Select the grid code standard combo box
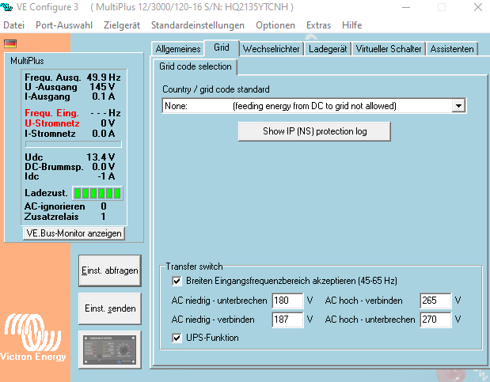The width and height of the screenshot is (490, 382). (x=313, y=106)
